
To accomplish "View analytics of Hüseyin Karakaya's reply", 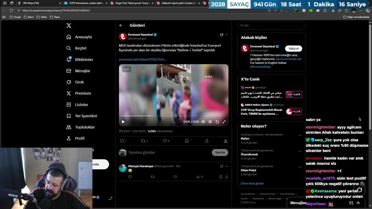I will pos(200,177).
